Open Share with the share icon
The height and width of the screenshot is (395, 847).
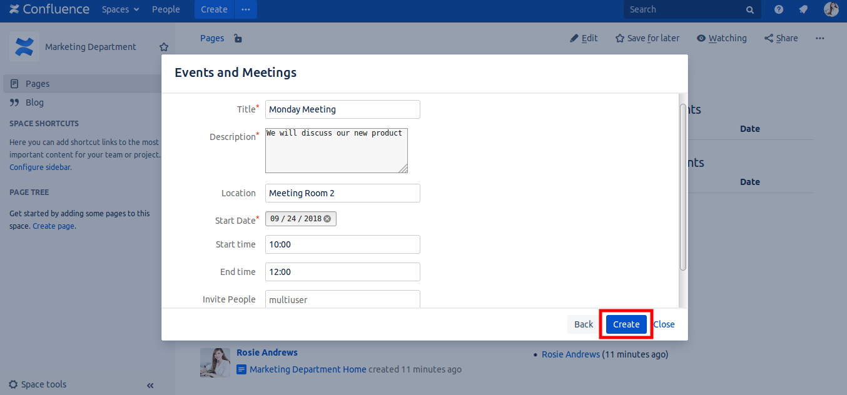tap(768, 38)
